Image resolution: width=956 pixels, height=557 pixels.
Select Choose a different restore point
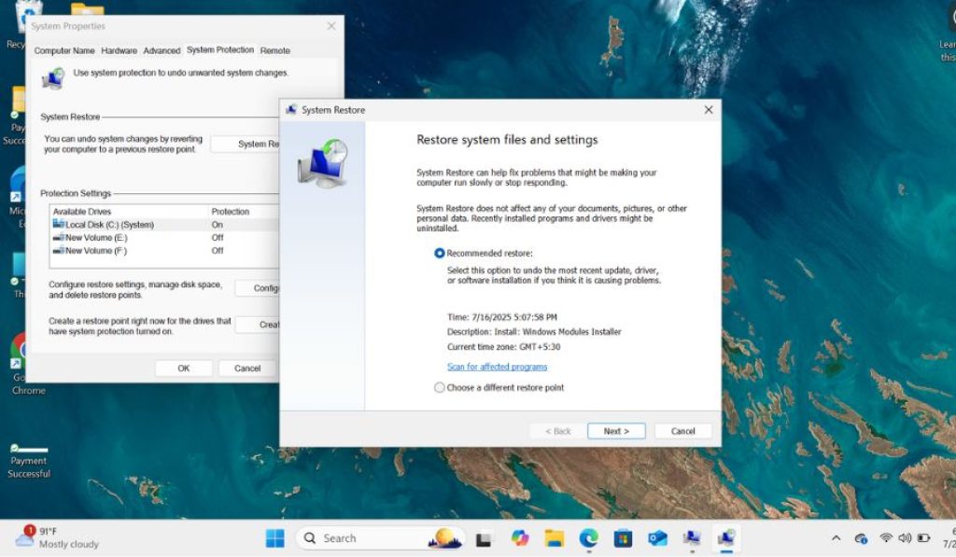point(499,387)
